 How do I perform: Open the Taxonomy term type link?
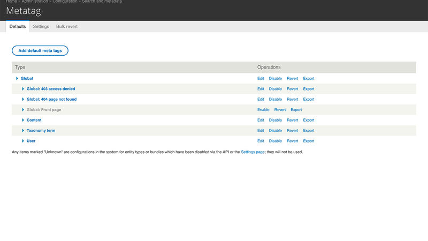[x=41, y=130]
